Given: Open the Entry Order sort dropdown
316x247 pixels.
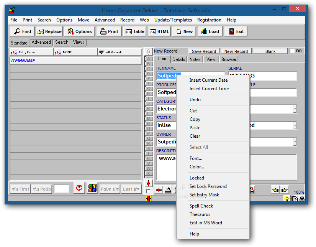Looking at the screenshot, I should tap(31, 52).
